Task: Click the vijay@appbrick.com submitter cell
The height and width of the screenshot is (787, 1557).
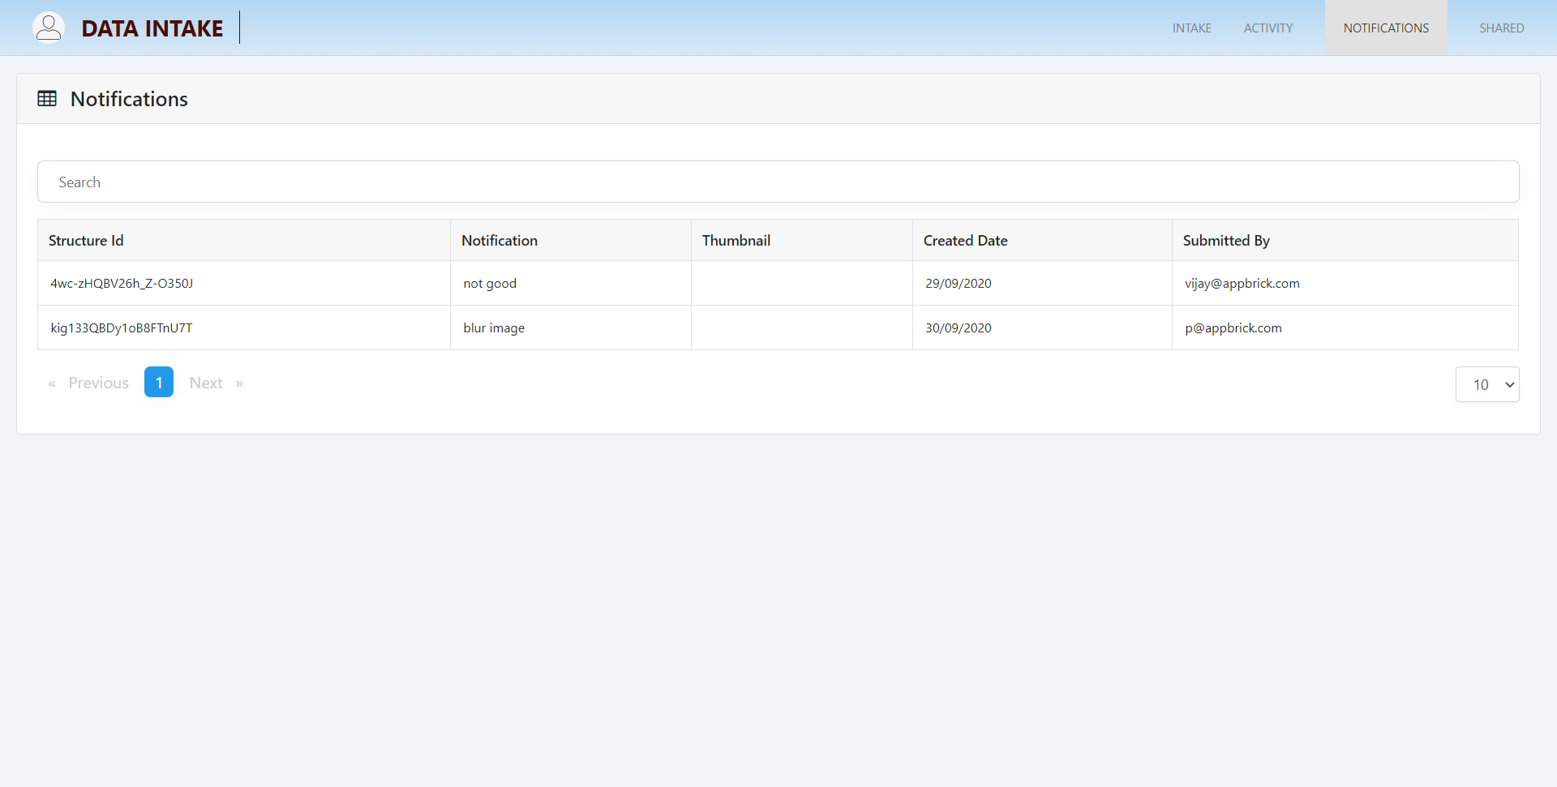Action: coord(1242,284)
